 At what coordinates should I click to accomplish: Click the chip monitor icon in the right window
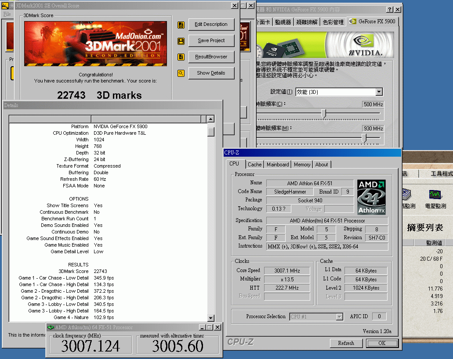click(407, 194)
